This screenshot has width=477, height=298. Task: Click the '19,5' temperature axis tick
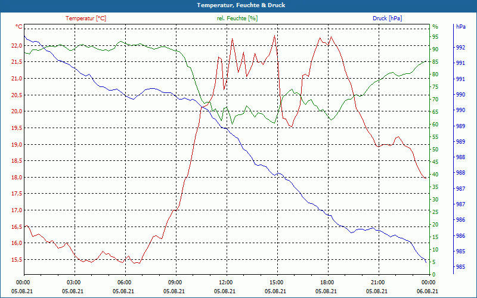(17, 128)
